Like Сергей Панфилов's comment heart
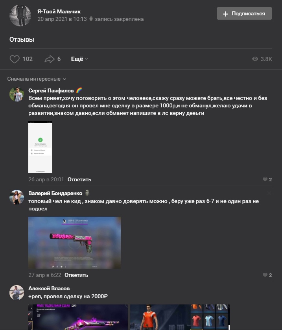282x330 pixels. pyautogui.click(x=265, y=179)
